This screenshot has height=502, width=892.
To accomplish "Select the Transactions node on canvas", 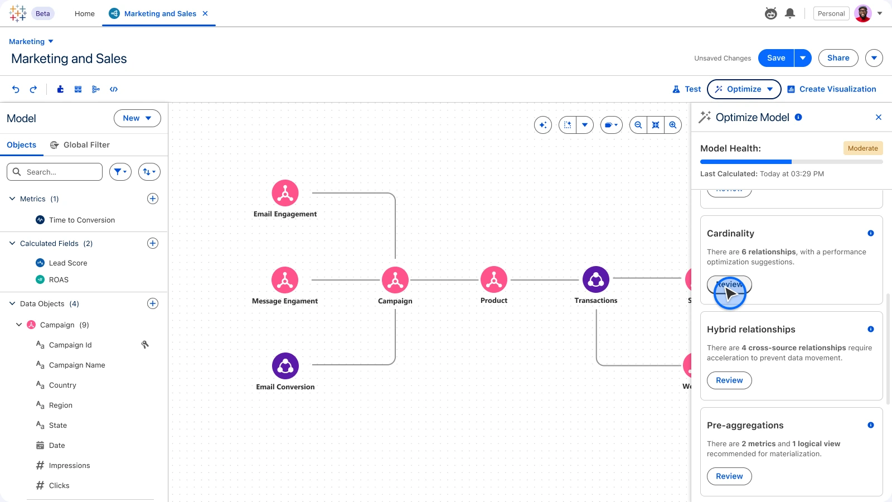I will (x=596, y=279).
